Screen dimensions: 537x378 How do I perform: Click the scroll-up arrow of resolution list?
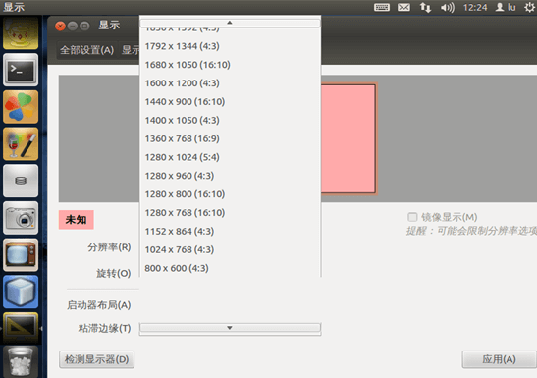coord(230,23)
